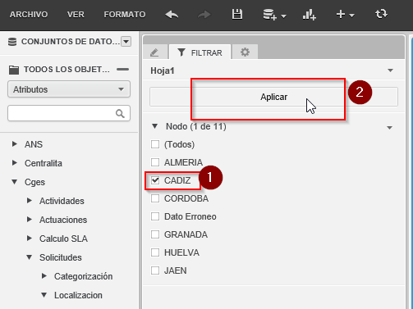Open the Hoja1 dropdown arrow
The height and width of the screenshot is (309, 413).
[390, 70]
